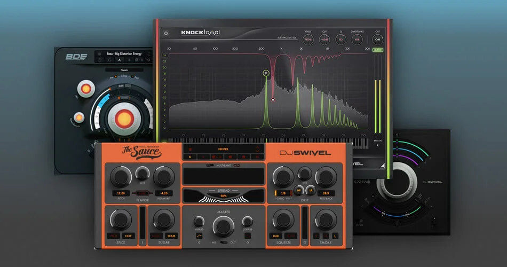Select the BDE A preset slot

(x=120, y=60)
